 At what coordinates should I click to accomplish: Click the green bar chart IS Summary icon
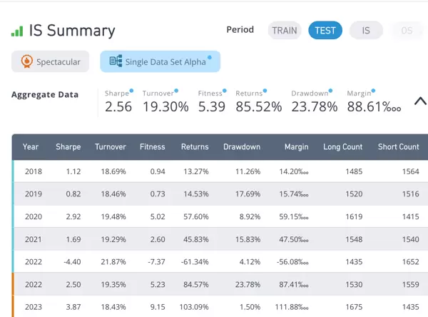click(x=17, y=31)
